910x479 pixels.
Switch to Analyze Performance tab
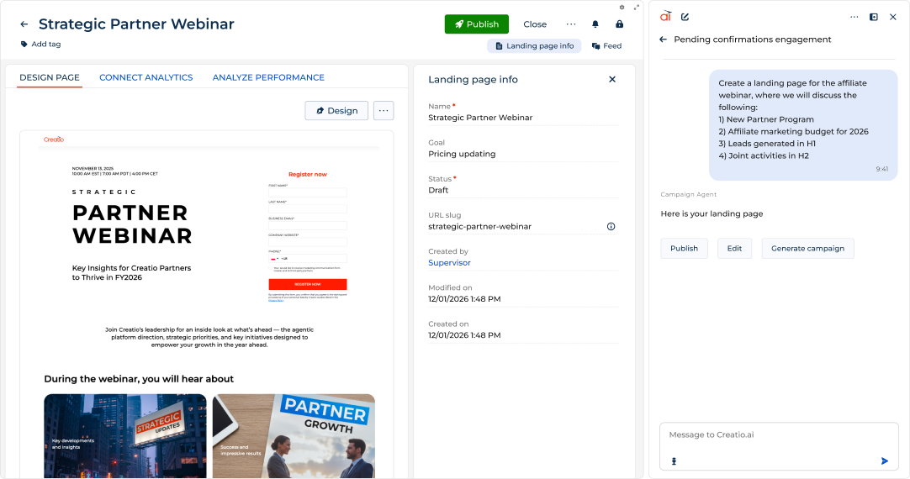[268, 77]
